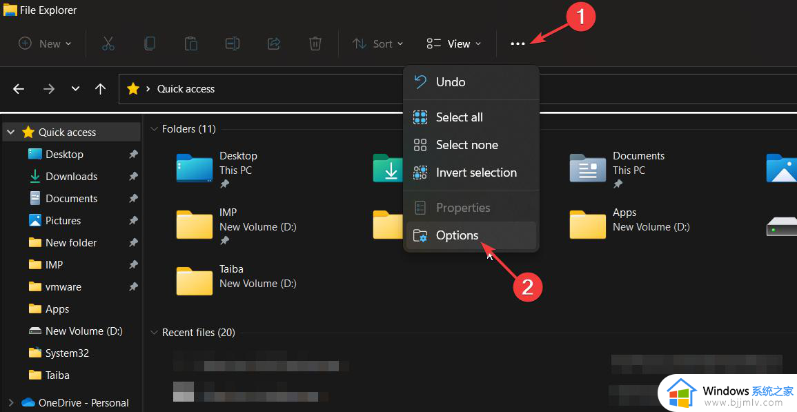The image size is (797, 412).
Task: Select Pictures in the navigation pane
Action: (x=63, y=220)
